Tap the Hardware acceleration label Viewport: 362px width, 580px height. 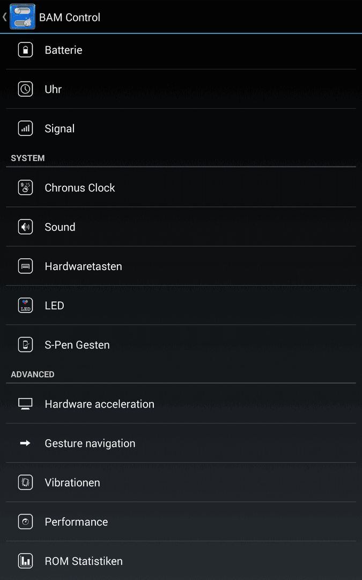(x=99, y=404)
